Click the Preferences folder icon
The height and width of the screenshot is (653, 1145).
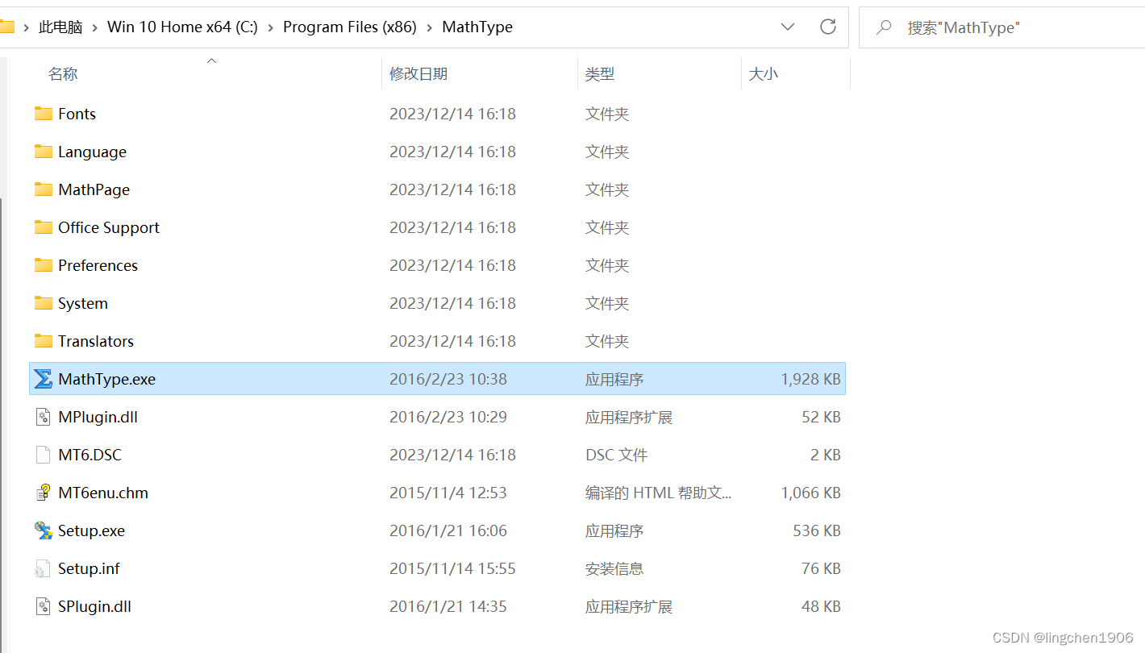tap(44, 265)
